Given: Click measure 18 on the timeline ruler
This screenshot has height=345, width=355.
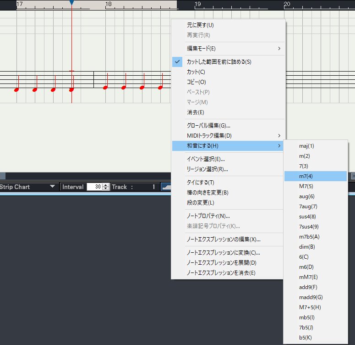Looking at the screenshot, I should pyautogui.click(x=109, y=4).
